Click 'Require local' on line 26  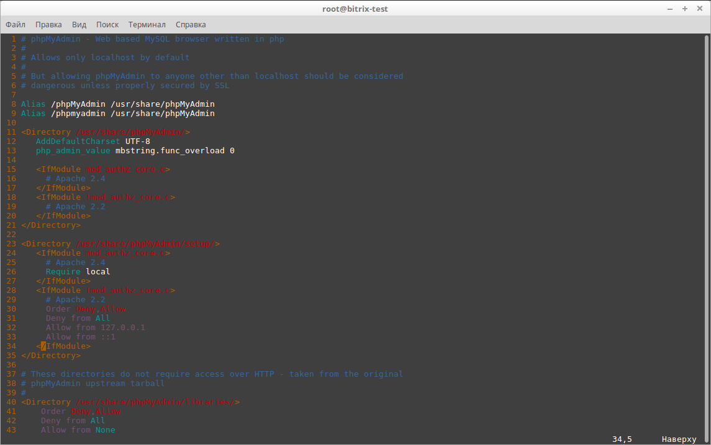[78, 271]
